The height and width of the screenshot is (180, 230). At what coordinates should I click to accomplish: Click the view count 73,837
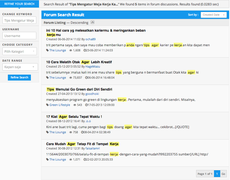(77, 78)
